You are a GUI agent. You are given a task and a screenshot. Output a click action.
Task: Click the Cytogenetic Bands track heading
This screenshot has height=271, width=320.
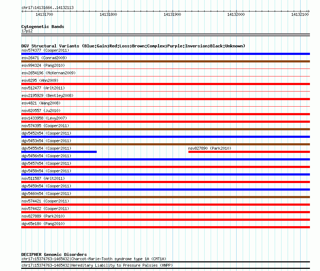tap(43, 27)
